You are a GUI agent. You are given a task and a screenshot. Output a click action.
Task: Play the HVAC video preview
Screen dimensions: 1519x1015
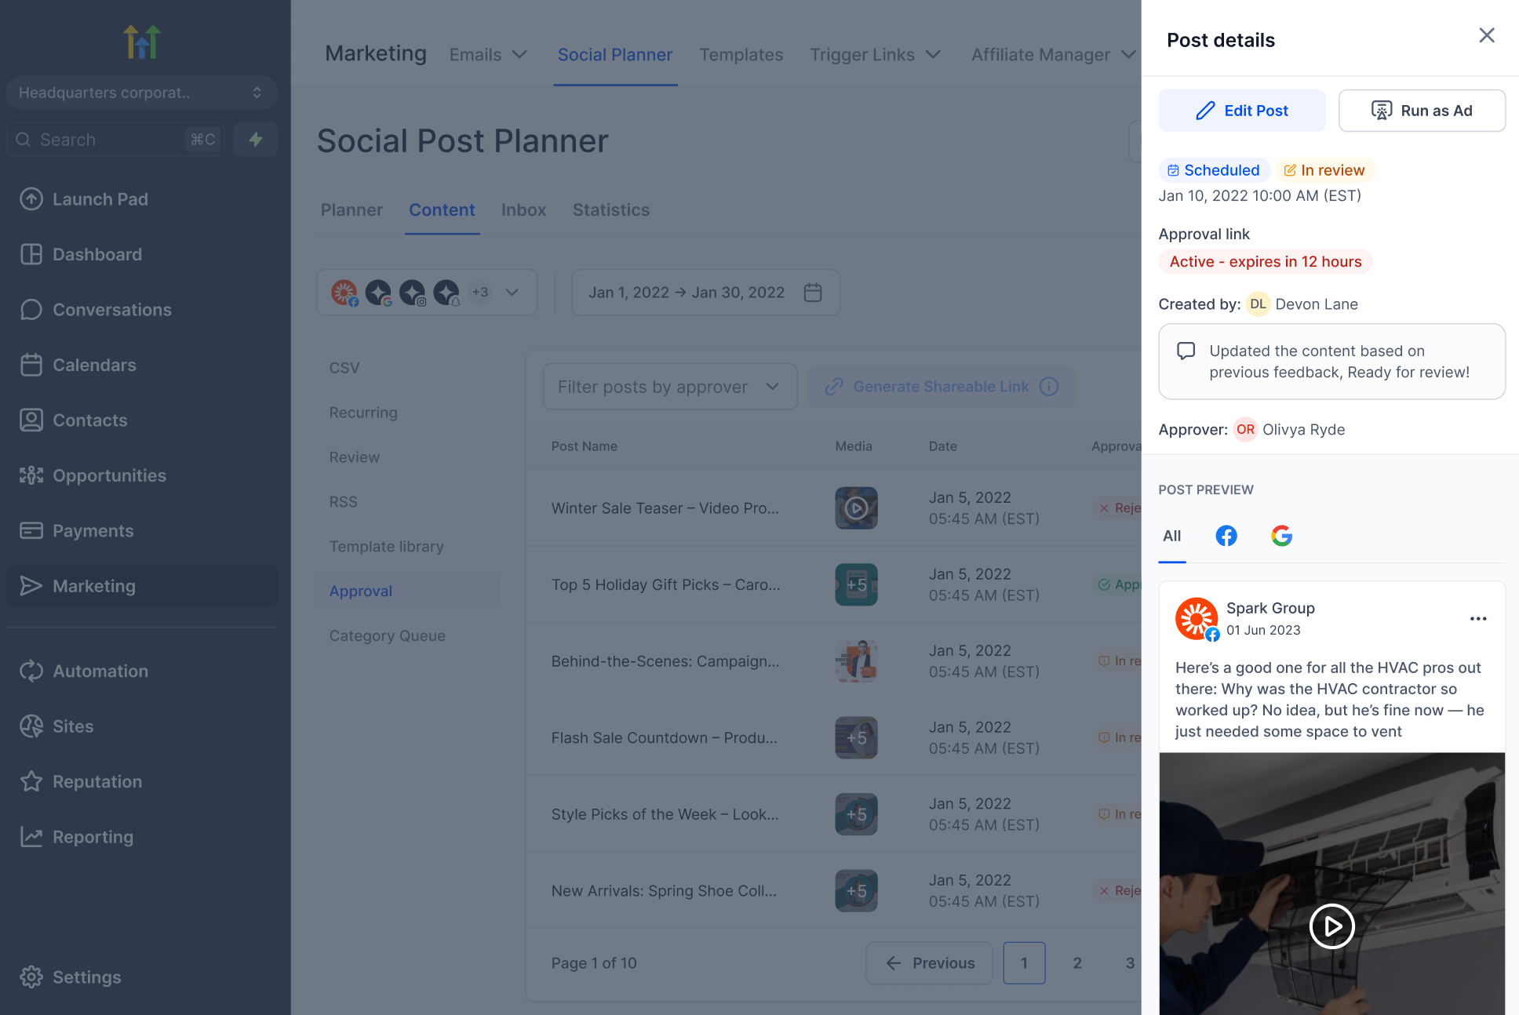click(x=1331, y=926)
